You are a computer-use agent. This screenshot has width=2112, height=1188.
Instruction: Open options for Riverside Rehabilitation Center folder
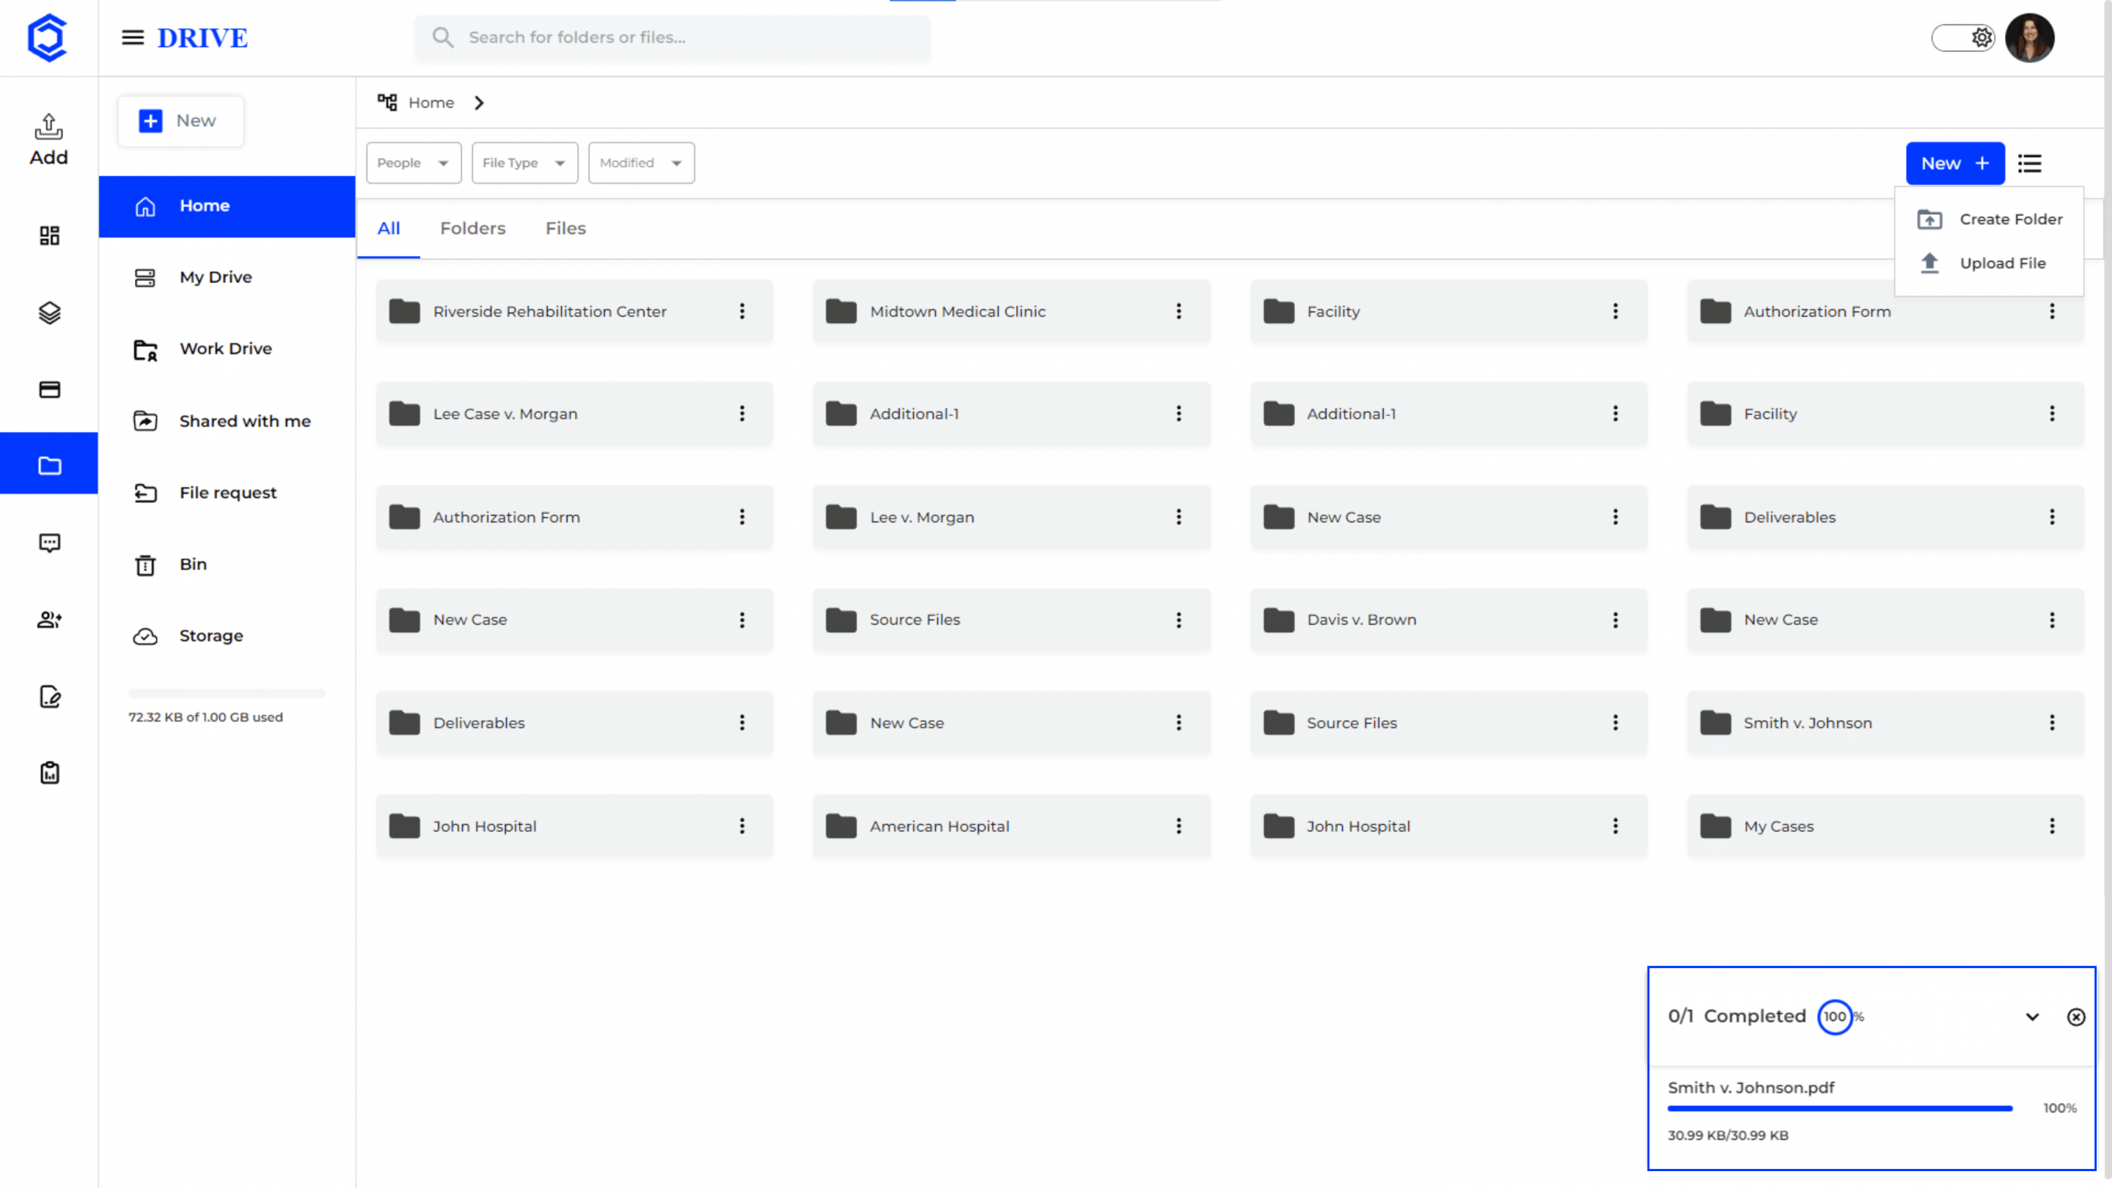pyautogui.click(x=742, y=312)
